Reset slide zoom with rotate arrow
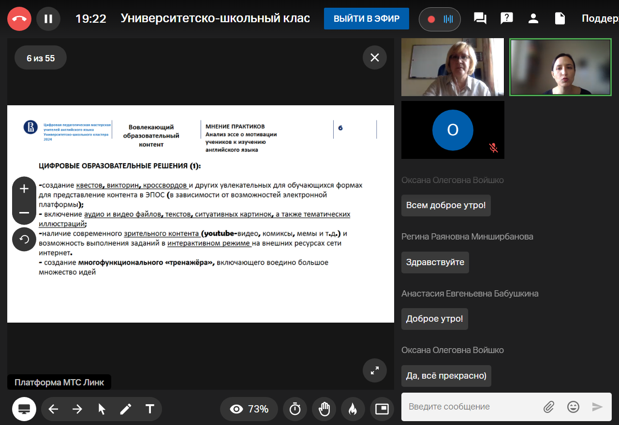 click(24, 239)
